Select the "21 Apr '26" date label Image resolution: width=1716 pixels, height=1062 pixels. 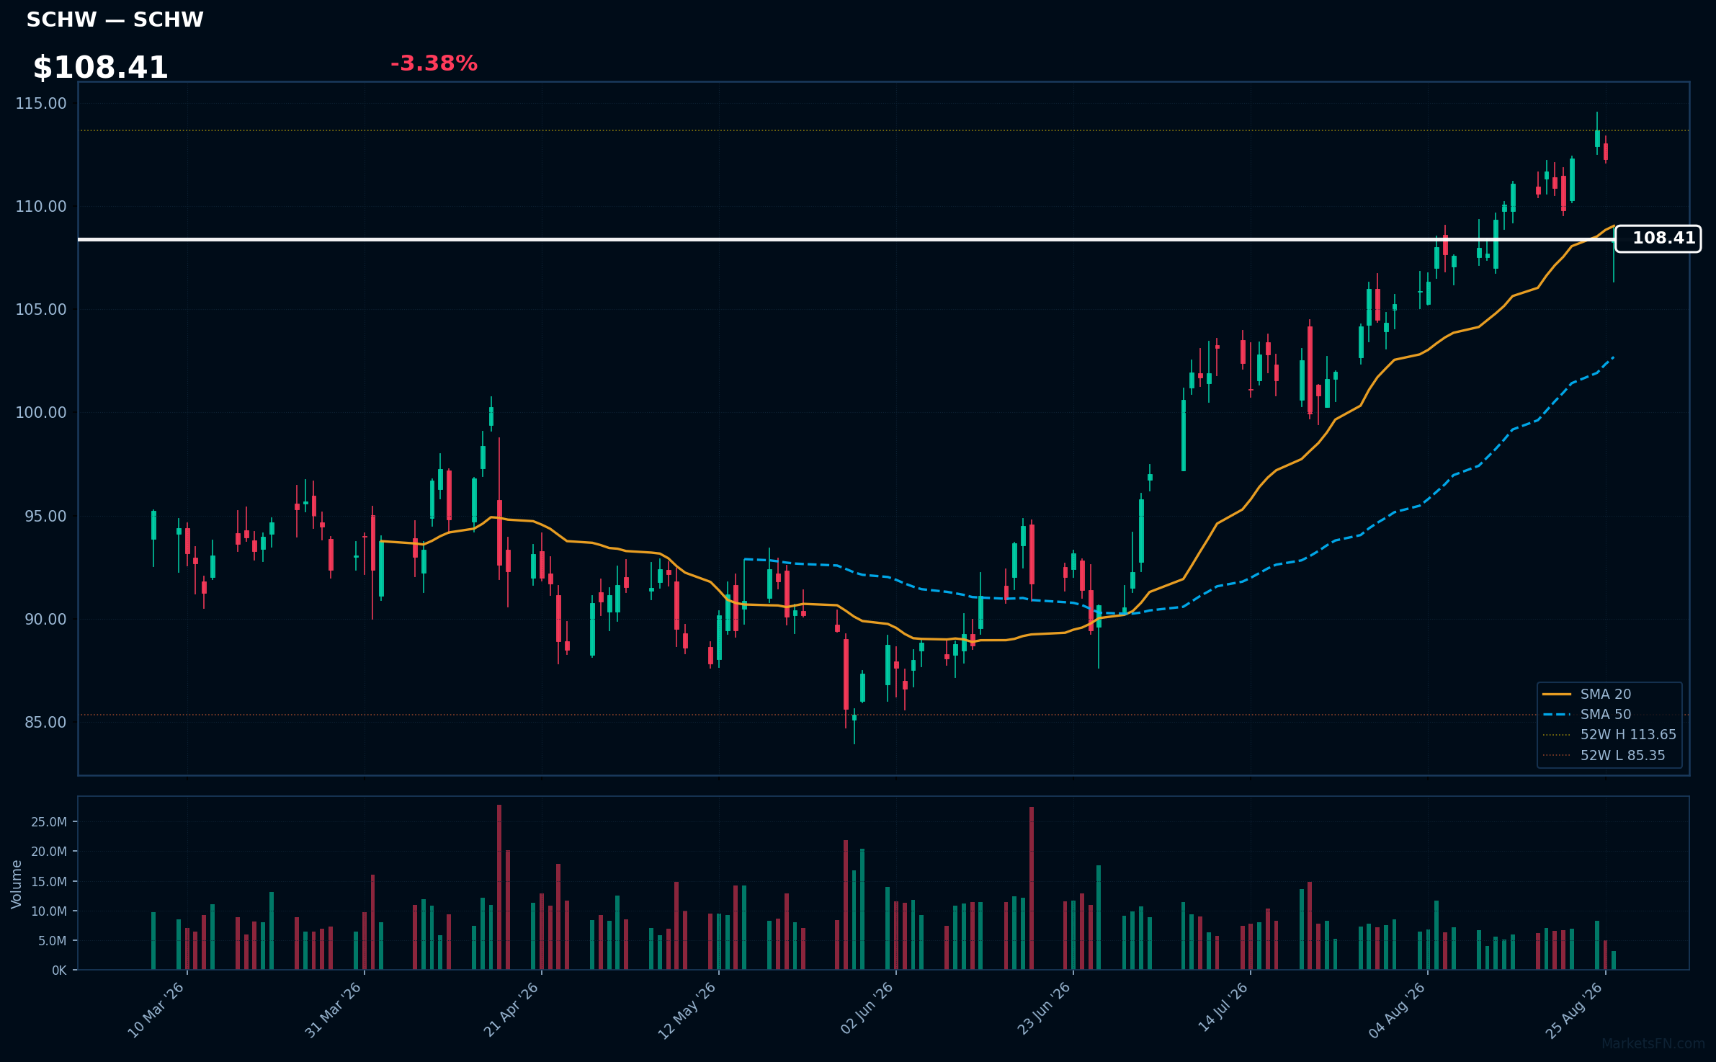[x=511, y=1010]
